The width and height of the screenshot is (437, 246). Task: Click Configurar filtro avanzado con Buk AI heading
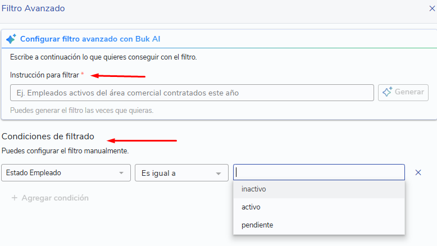pyautogui.click(x=90, y=39)
